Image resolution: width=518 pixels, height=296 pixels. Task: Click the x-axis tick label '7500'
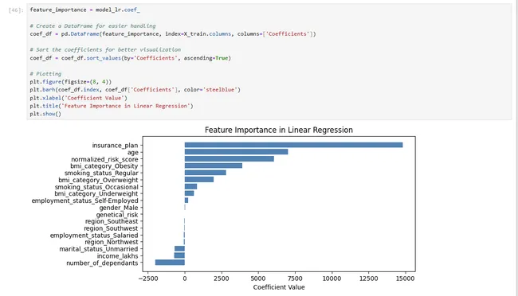pos(295,278)
